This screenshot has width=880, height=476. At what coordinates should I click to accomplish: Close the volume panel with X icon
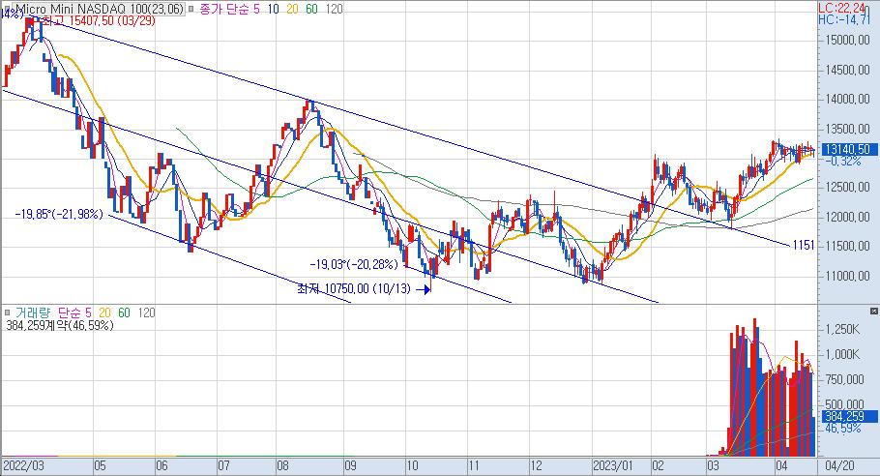click(x=874, y=311)
